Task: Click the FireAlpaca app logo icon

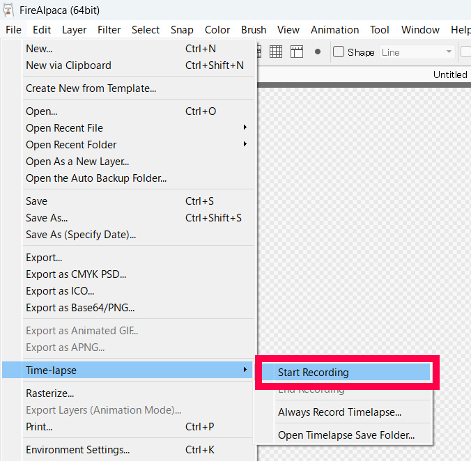Action: 9,9
